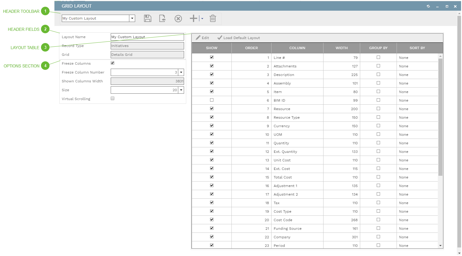Cancel changes with the circled X icon
Image resolution: width=462 pixels, height=256 pixels.
(178, 18)
